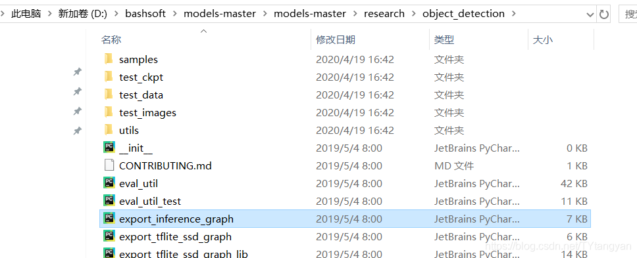This screenshot has width=637, height=258.
Task: Select the CONTRIBUTING.md document icon
Action: [109, 165]
